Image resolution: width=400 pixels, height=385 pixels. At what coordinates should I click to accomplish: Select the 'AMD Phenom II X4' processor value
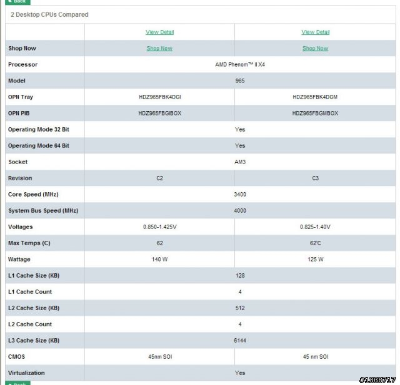240,65
